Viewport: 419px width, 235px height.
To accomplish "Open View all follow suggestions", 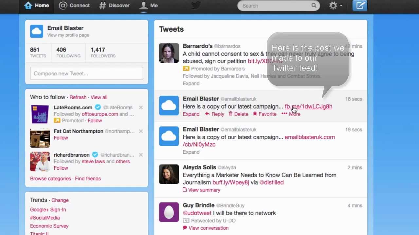I will coord(99,97).
